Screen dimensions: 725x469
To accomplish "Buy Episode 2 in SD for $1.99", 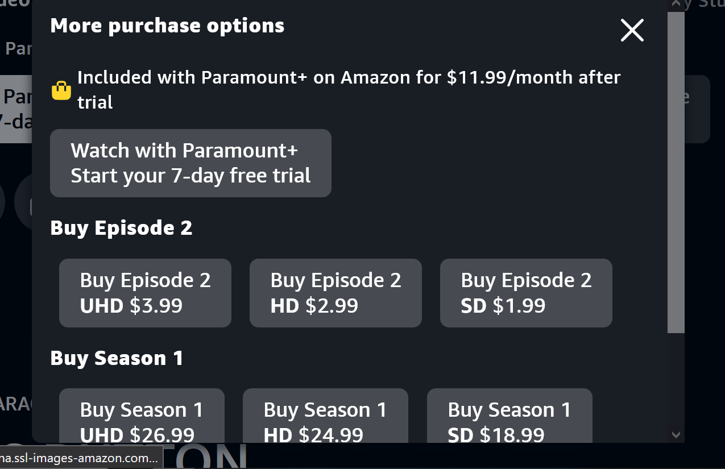I will pos(526,293).
